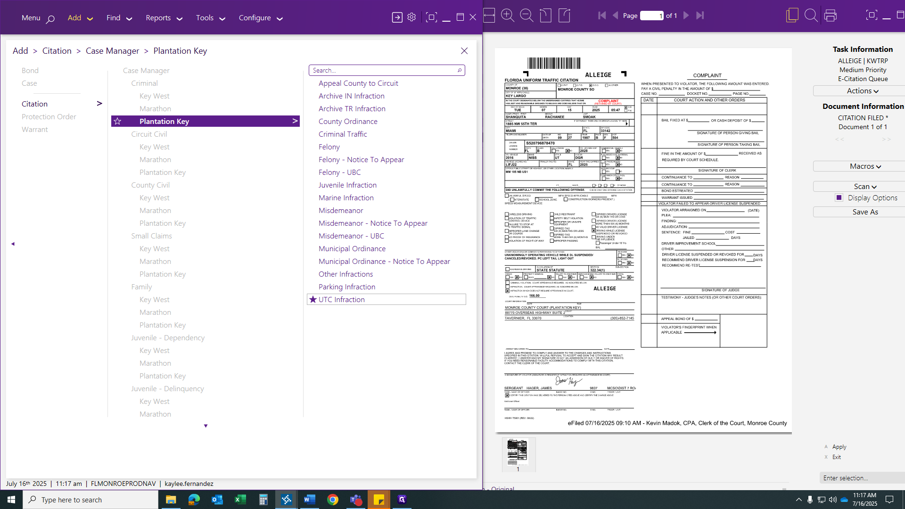Click the page 1 thumbnail preview
This screenshot has height=509, width=905.
click(518, 452)
